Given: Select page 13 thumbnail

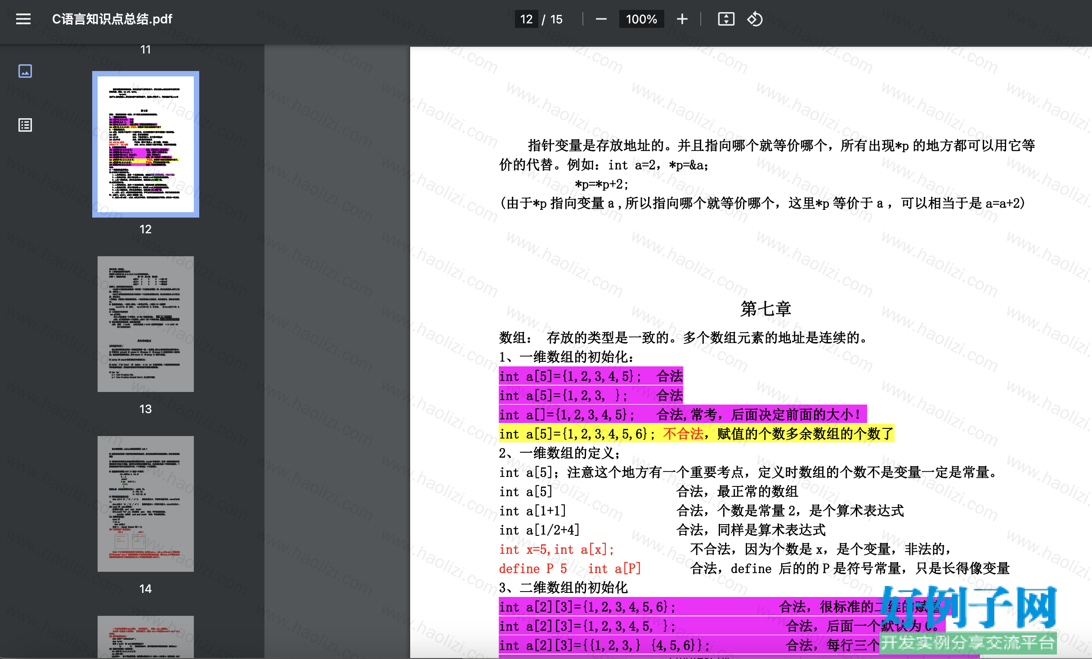Looking at the screenshot, I should [x=146, y=324].
